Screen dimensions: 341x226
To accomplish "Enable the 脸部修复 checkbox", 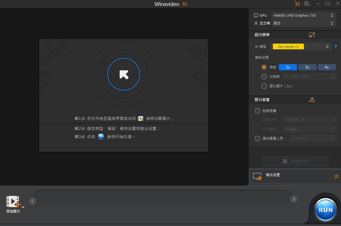I will [257, 111].
